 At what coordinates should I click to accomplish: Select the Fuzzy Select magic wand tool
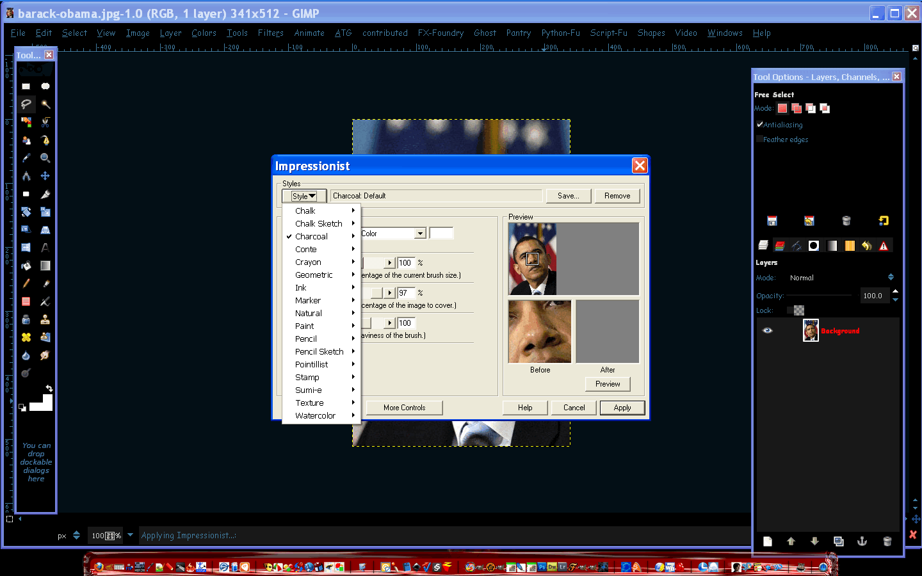[x=45, y=104]
